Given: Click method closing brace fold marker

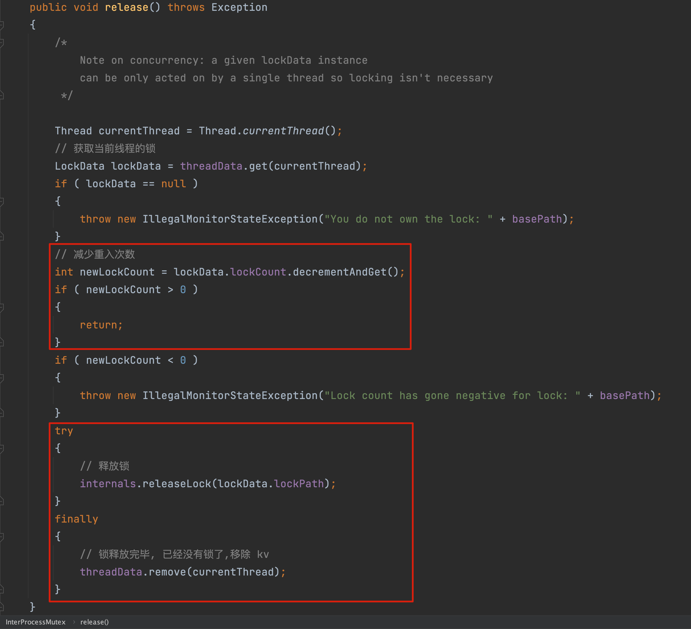Looking at the screenshot, I should coord(2,607).
